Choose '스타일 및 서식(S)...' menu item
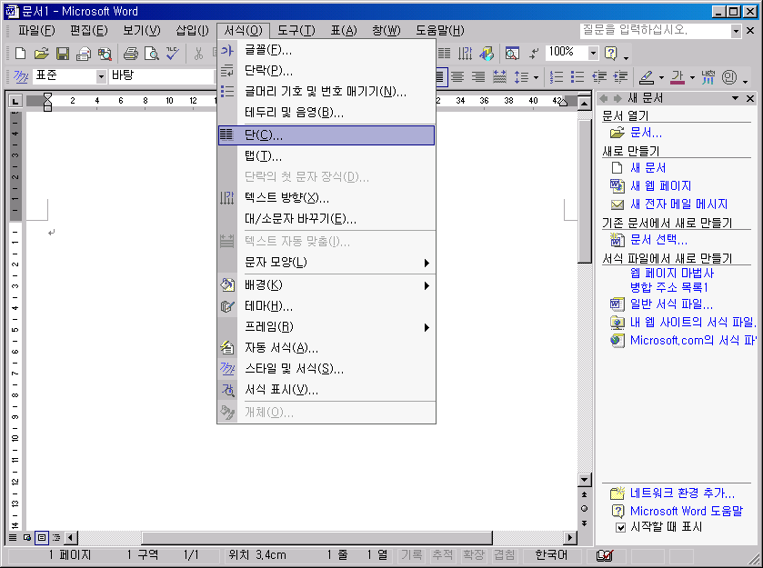Screen dimensions: 763x568 point(326,369)
